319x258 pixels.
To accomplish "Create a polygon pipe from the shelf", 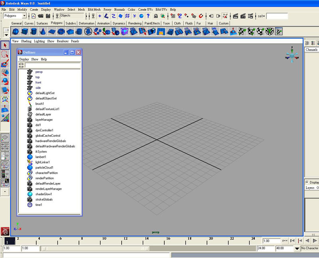I will click(79, 31).
